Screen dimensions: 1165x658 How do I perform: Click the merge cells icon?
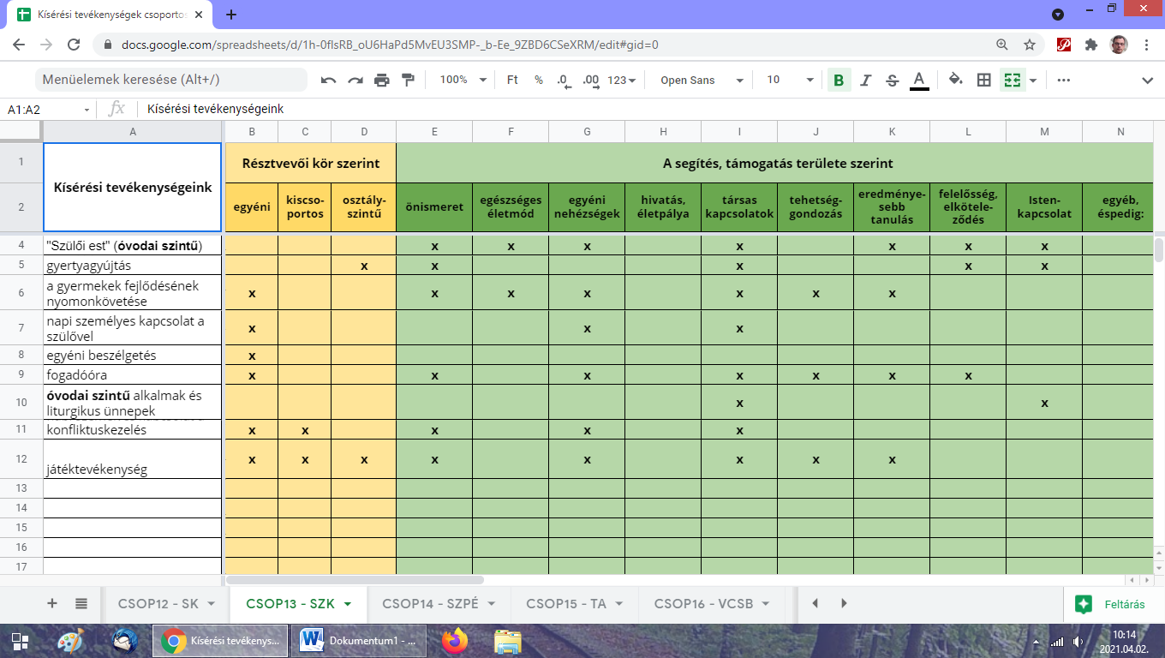pos(1013,80)
